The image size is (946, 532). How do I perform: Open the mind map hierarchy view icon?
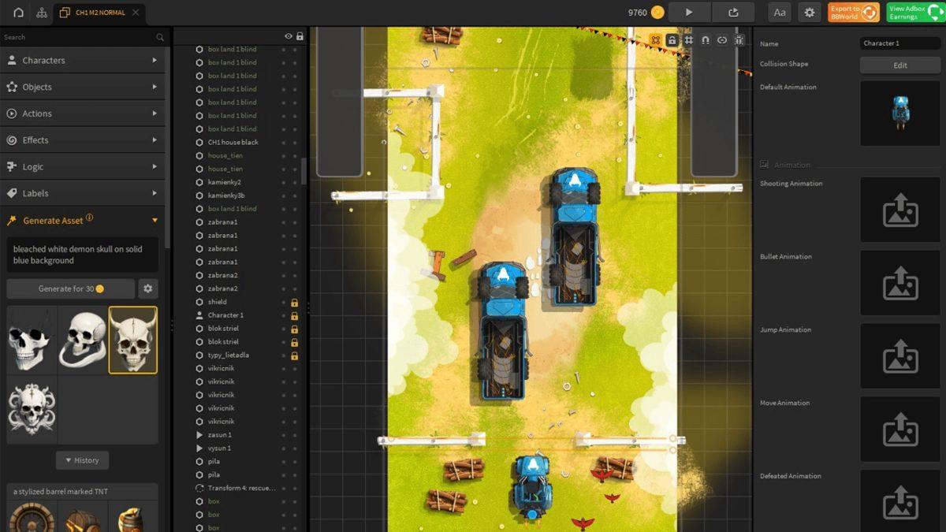41,13
